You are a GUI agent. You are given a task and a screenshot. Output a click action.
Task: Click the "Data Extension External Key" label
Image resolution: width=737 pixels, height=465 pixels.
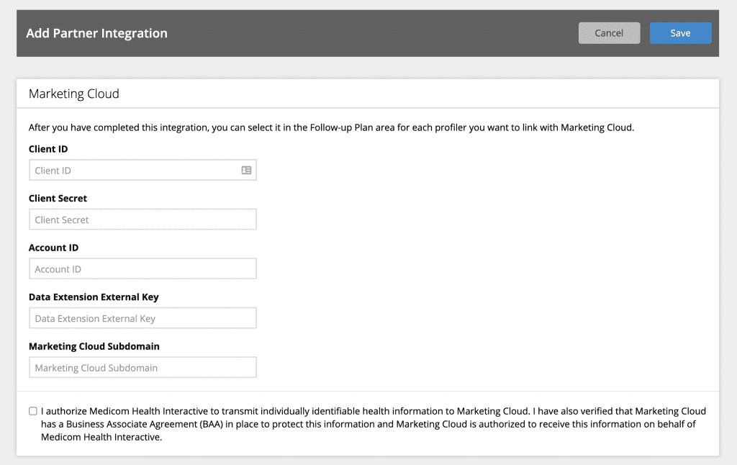tap(94, 297)
